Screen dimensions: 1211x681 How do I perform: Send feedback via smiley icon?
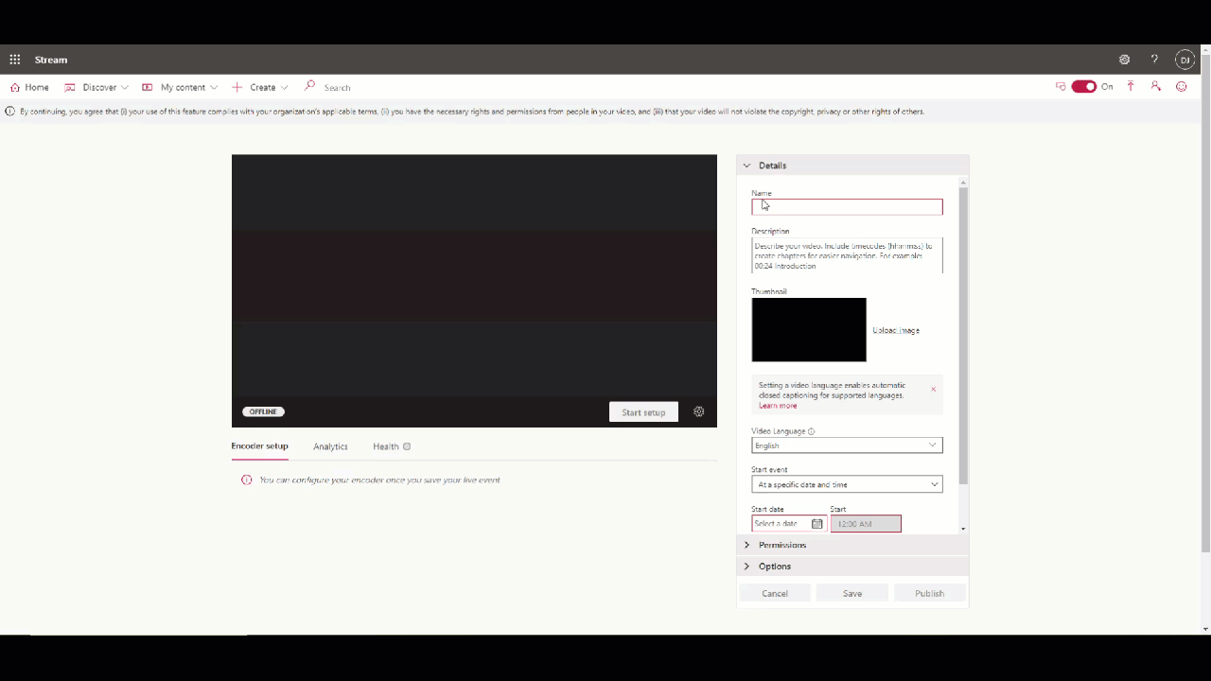1182,86
